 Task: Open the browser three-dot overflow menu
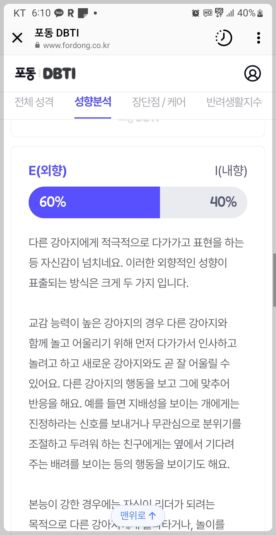tap(258, 38)
